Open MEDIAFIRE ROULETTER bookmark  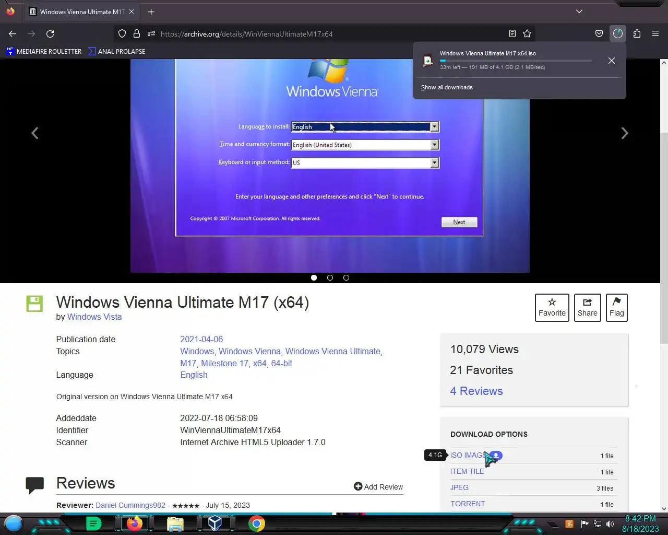pos(44,51)
